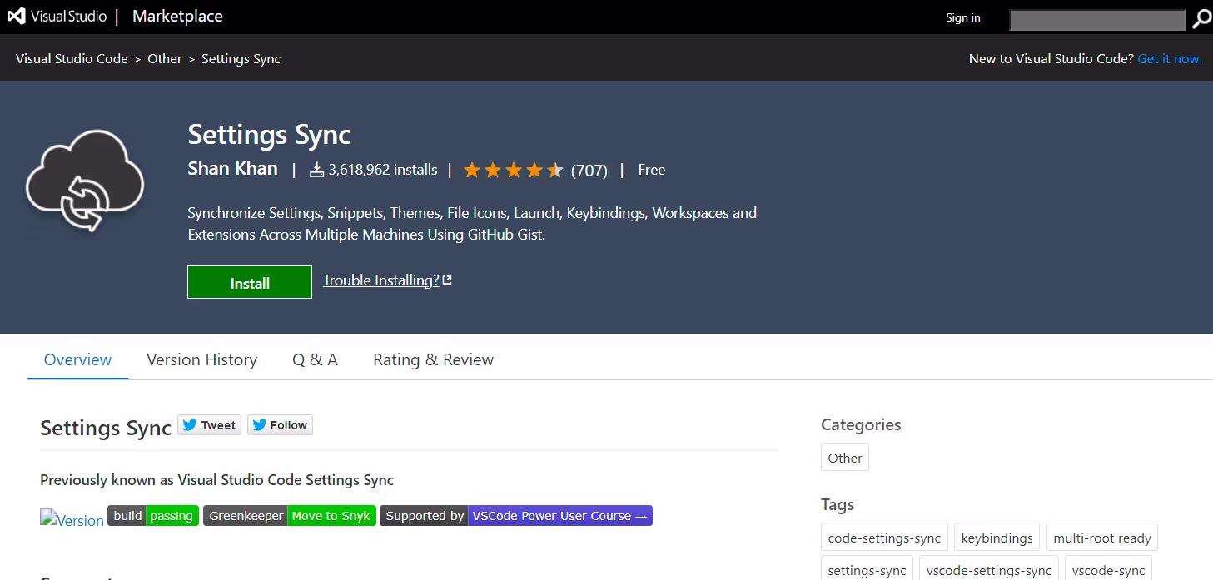Open publisher Shan Khan's page
This screenshot has height=580, width=1213.
point(232,169)
